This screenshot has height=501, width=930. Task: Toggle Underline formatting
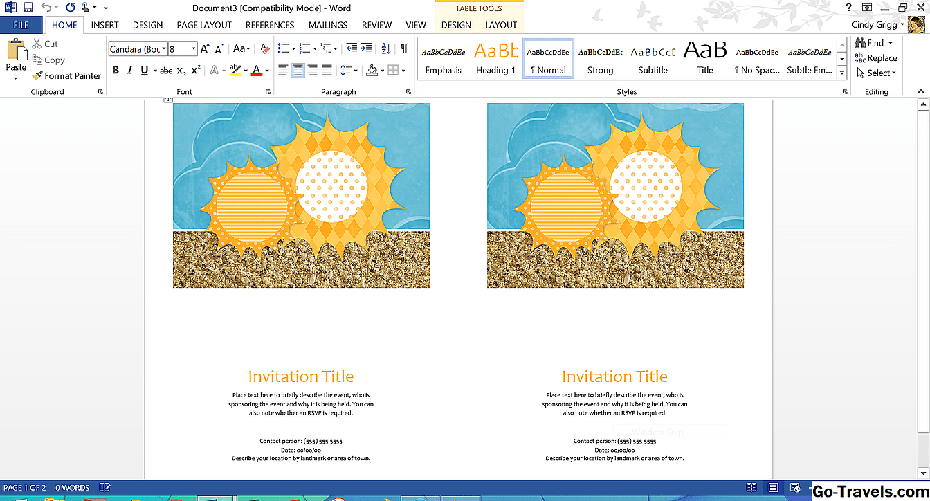click(144, 70)
